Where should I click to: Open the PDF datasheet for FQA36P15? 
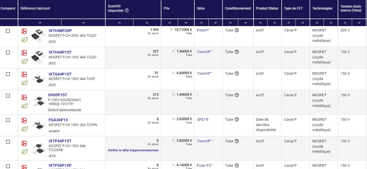25,120
